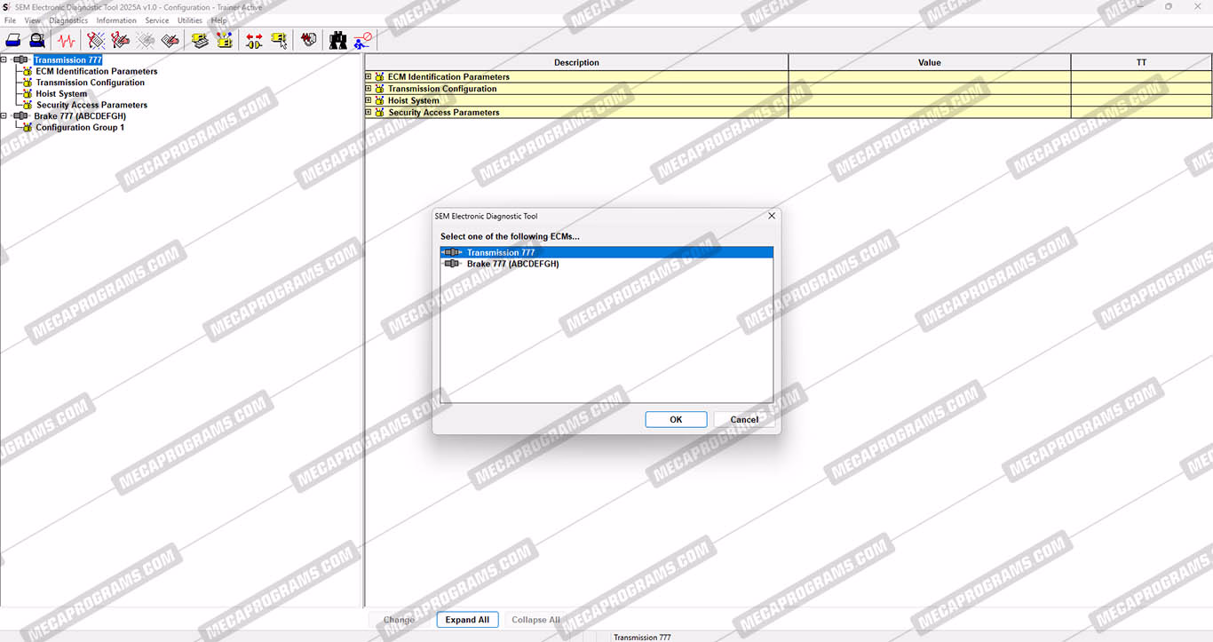This screenshot has height=642, width=1213.
Task: Select Hoist System in left tree
Action: click(x=61, y=94)
